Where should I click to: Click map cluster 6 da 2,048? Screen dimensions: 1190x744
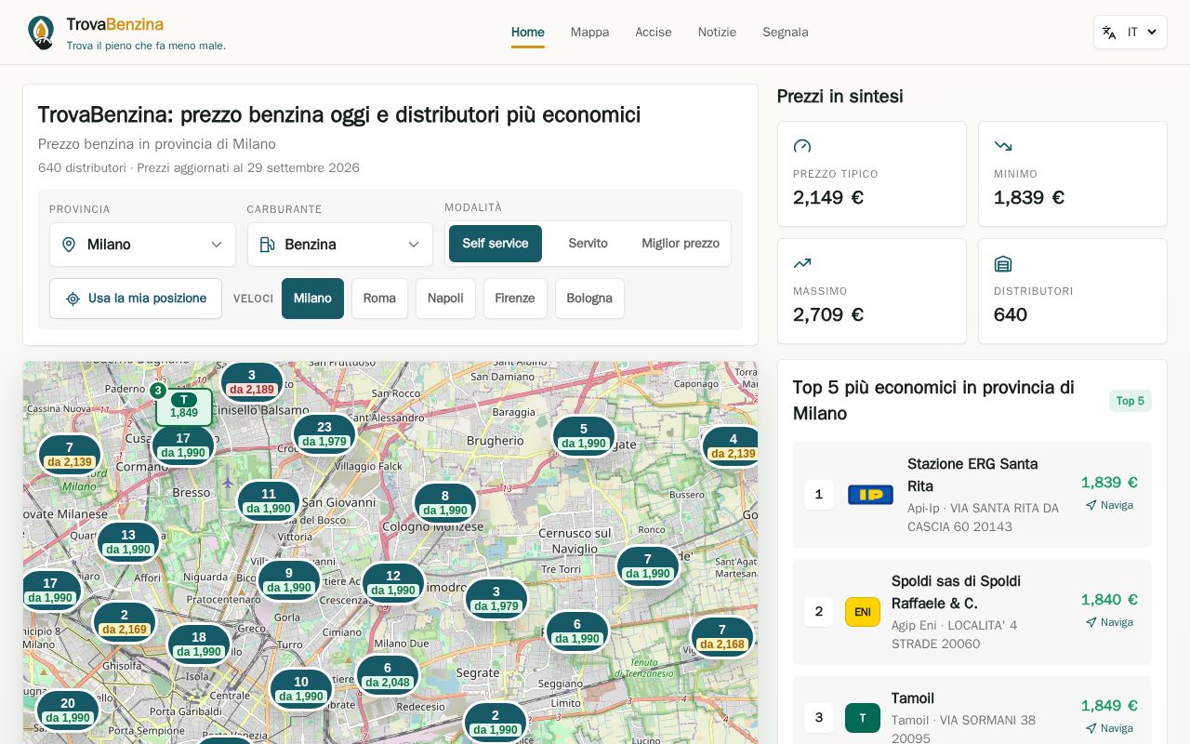(388, 675)
